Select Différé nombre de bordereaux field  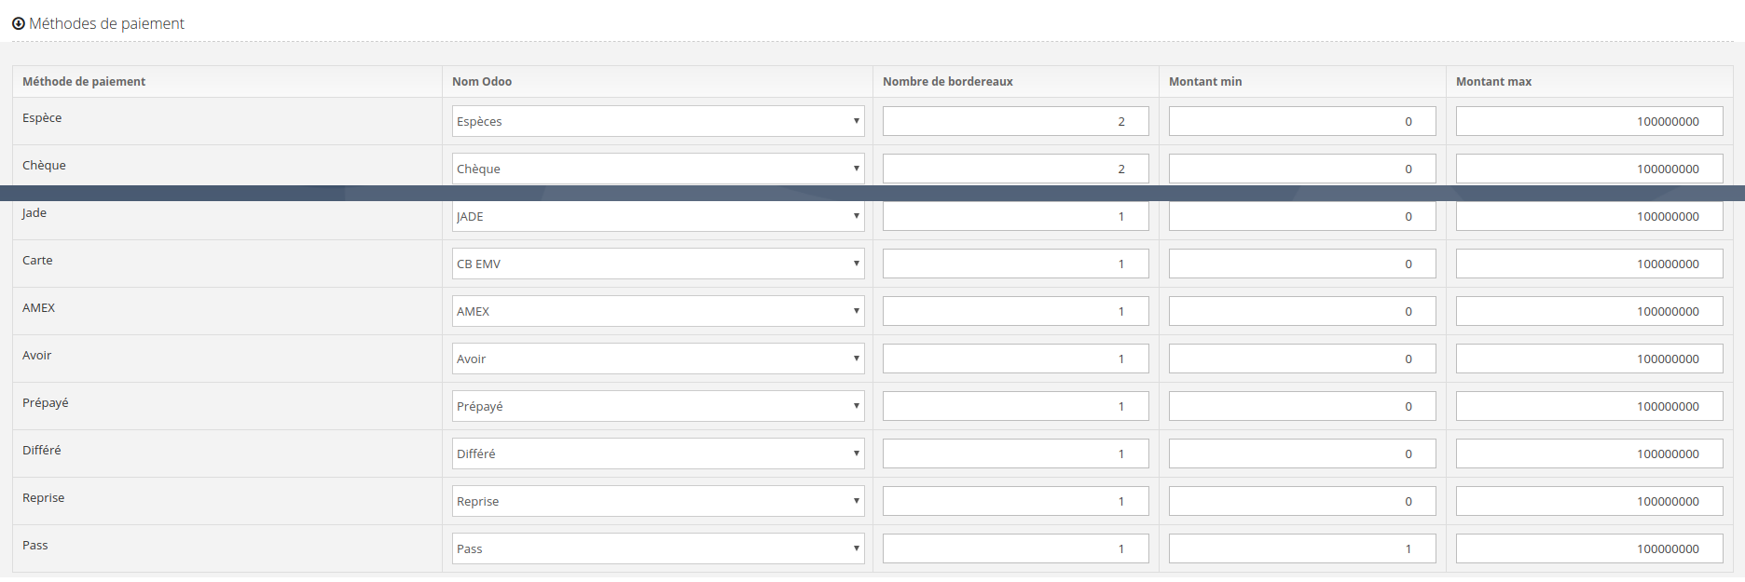1015,453
